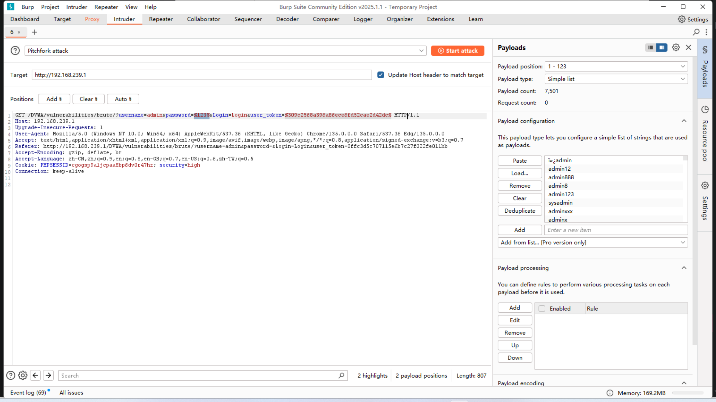The width and height of the screenshot is (716, 402).
Task: Focus Enter a new item field
Action: pyautogui.click(x=616, y=230)
